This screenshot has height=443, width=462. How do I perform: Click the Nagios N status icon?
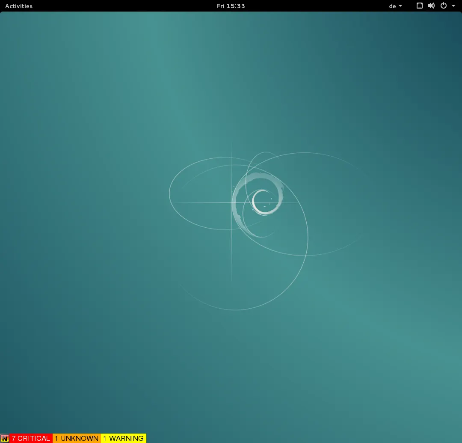pyautogui.click(x=5, y=438)
